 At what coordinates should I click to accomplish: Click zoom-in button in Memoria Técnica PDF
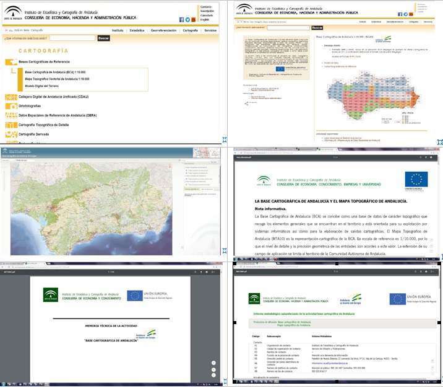[x=213, y=370]
